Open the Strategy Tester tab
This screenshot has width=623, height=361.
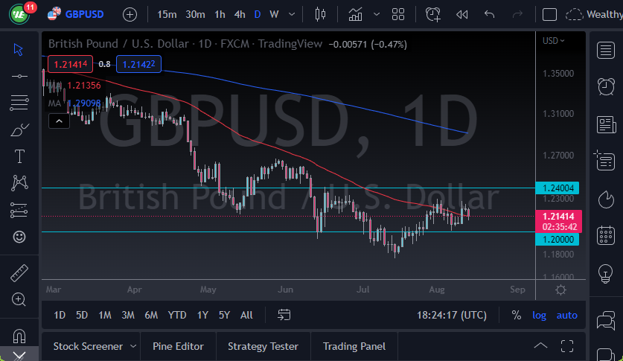coord(263,346)
